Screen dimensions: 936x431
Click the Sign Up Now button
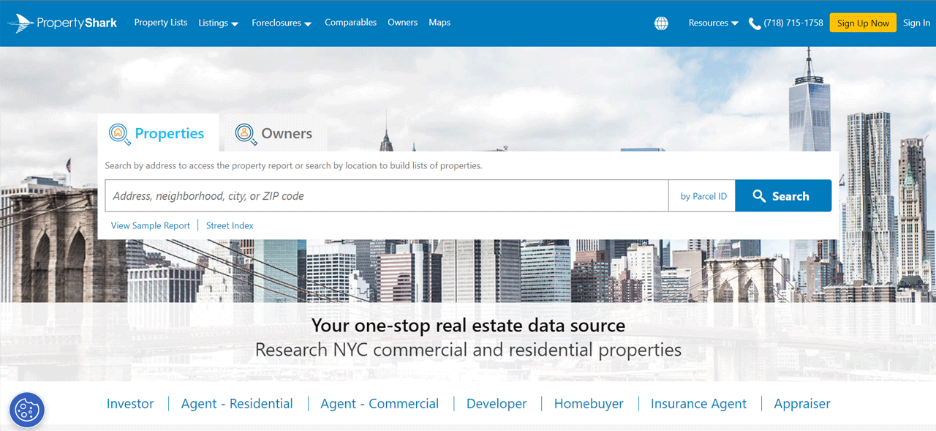tap(863, 22)
